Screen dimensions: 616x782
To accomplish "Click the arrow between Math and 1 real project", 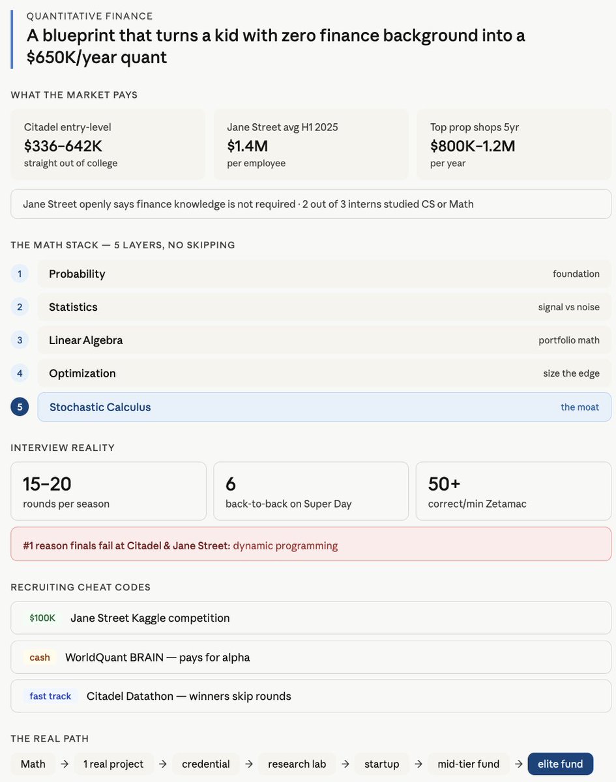I will click(x=65, y=764).
